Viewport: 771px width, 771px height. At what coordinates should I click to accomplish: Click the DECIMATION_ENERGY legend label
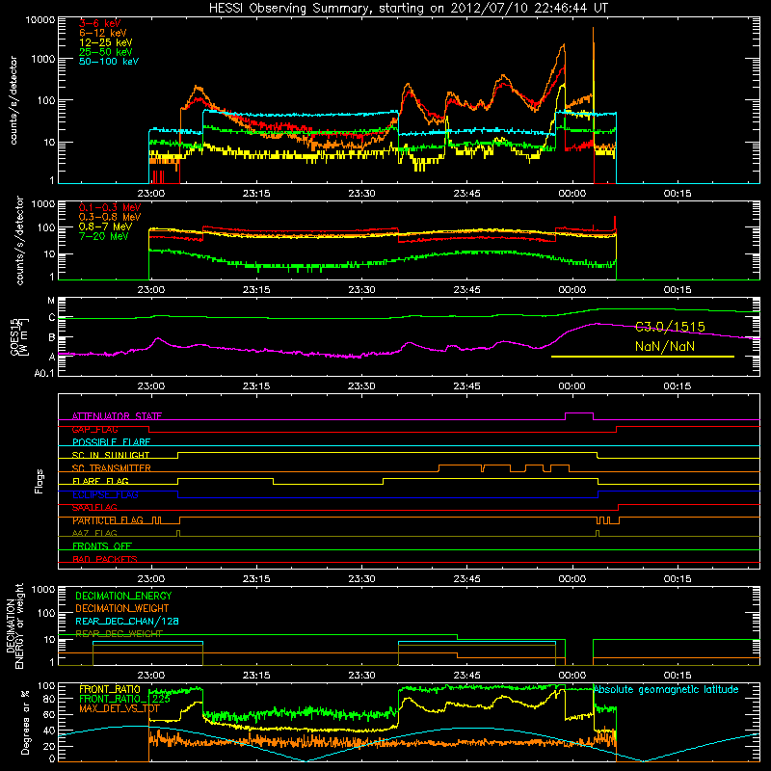click(x=123, y=596)
